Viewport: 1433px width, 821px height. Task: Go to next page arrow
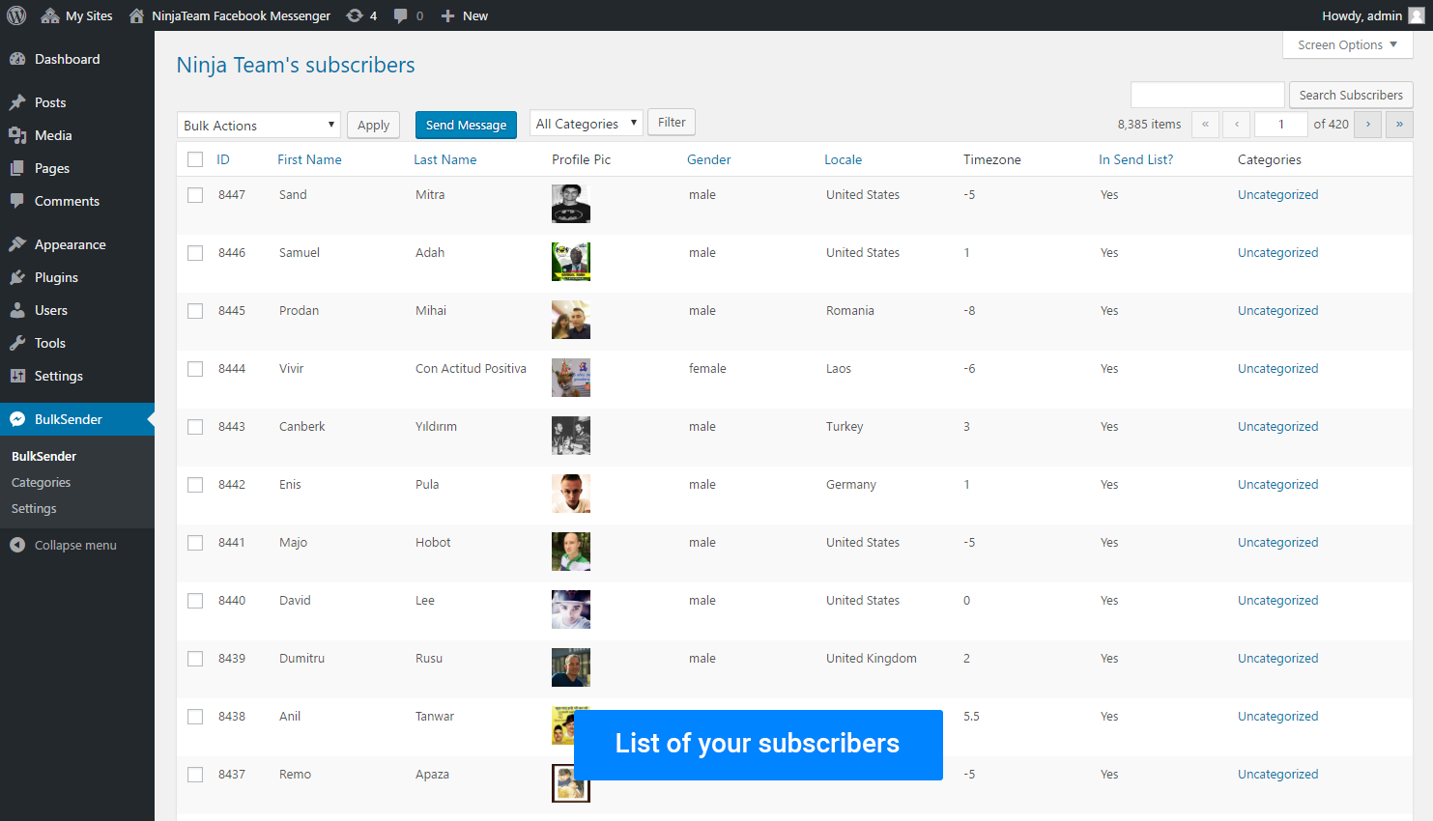click(1367, 124)
